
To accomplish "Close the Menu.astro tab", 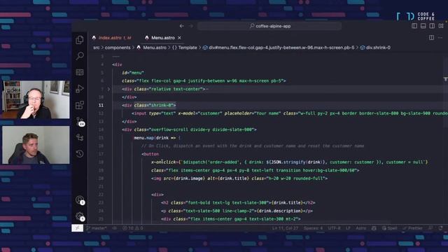I will pos(179,38).
